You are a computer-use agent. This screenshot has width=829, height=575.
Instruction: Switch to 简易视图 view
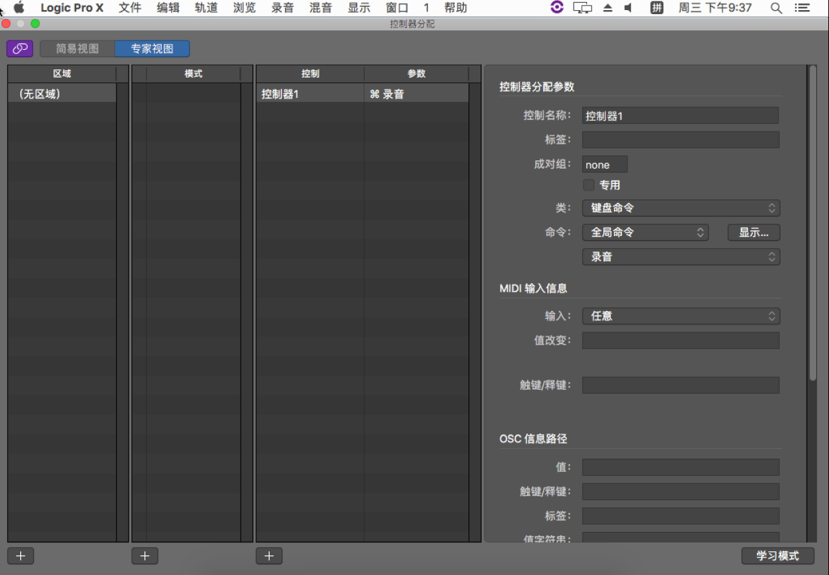(78, 49)
